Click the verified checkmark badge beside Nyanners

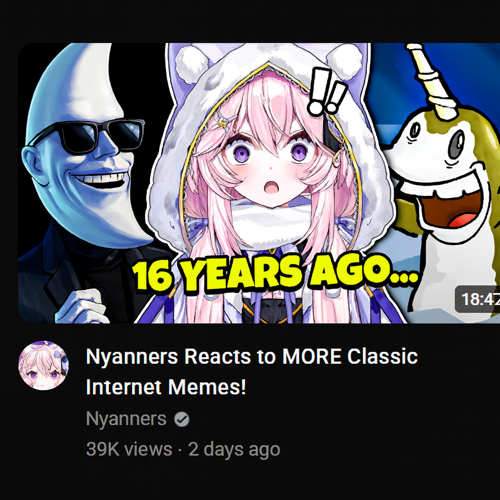[182, 419]
